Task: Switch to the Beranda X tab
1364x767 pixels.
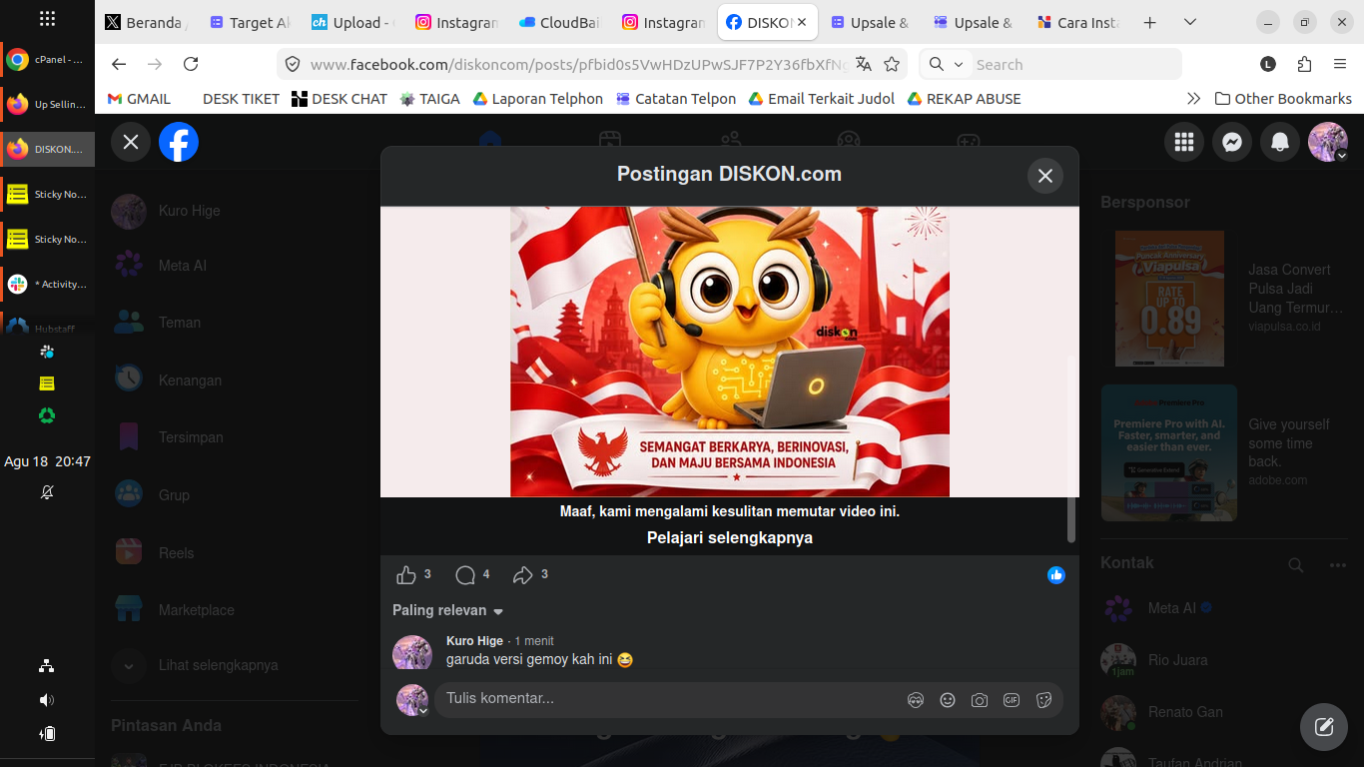Action: [x=146, y=22]
